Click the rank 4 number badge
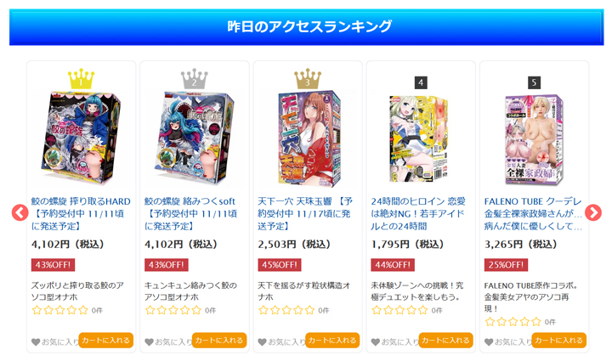Image resolution: width=612 pixels, height=361 pixels. 421,82
